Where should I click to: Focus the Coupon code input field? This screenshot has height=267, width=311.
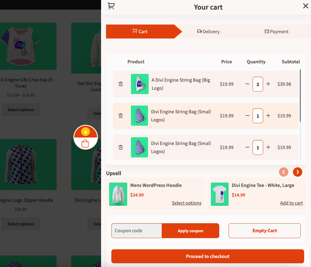pyautogui.click(x=137, y=231)
